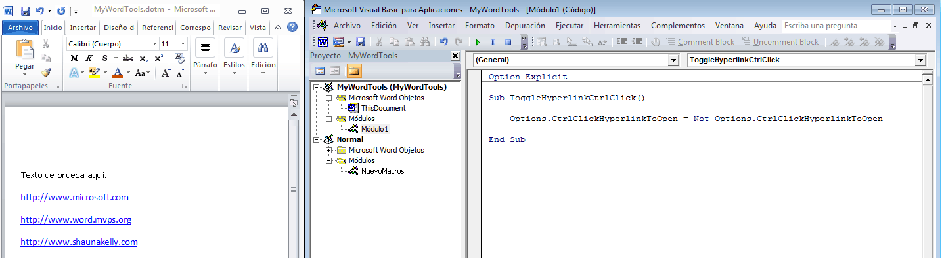Click Save icon in VBA toolbar

coord(361,42)
